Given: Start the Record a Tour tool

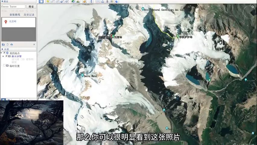Looking at the screenshot, I should [67, 2].
